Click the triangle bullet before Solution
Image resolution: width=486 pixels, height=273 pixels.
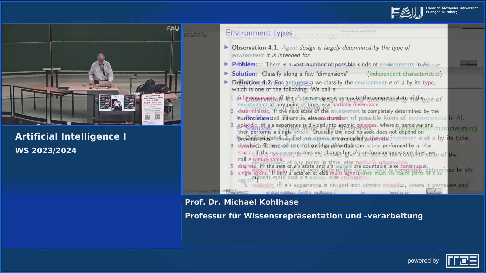(x=226, y=74)
